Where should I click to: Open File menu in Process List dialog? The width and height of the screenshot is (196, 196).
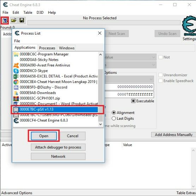coord(17,41)
